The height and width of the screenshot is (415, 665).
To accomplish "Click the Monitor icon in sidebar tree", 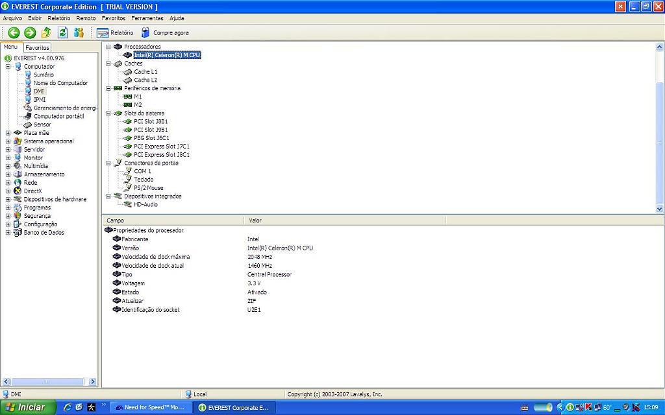I will [18, 158].
